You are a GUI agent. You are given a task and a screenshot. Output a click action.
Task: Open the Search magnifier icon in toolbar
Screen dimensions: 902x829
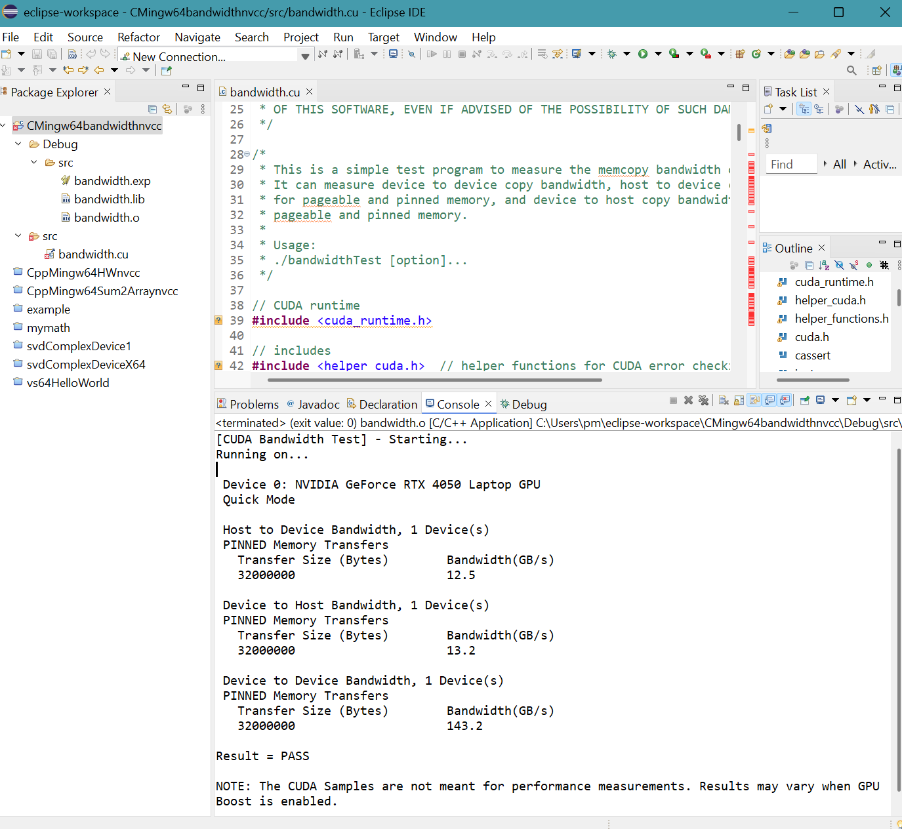(851, 70)
